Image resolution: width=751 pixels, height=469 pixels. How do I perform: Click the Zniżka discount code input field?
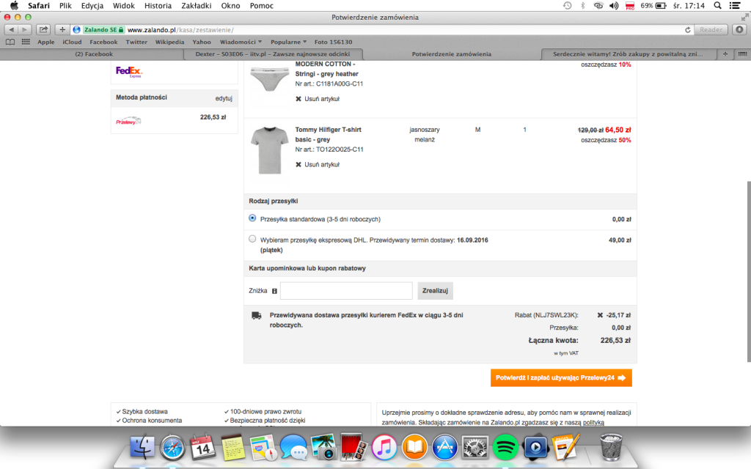click(x=346, y=291)
